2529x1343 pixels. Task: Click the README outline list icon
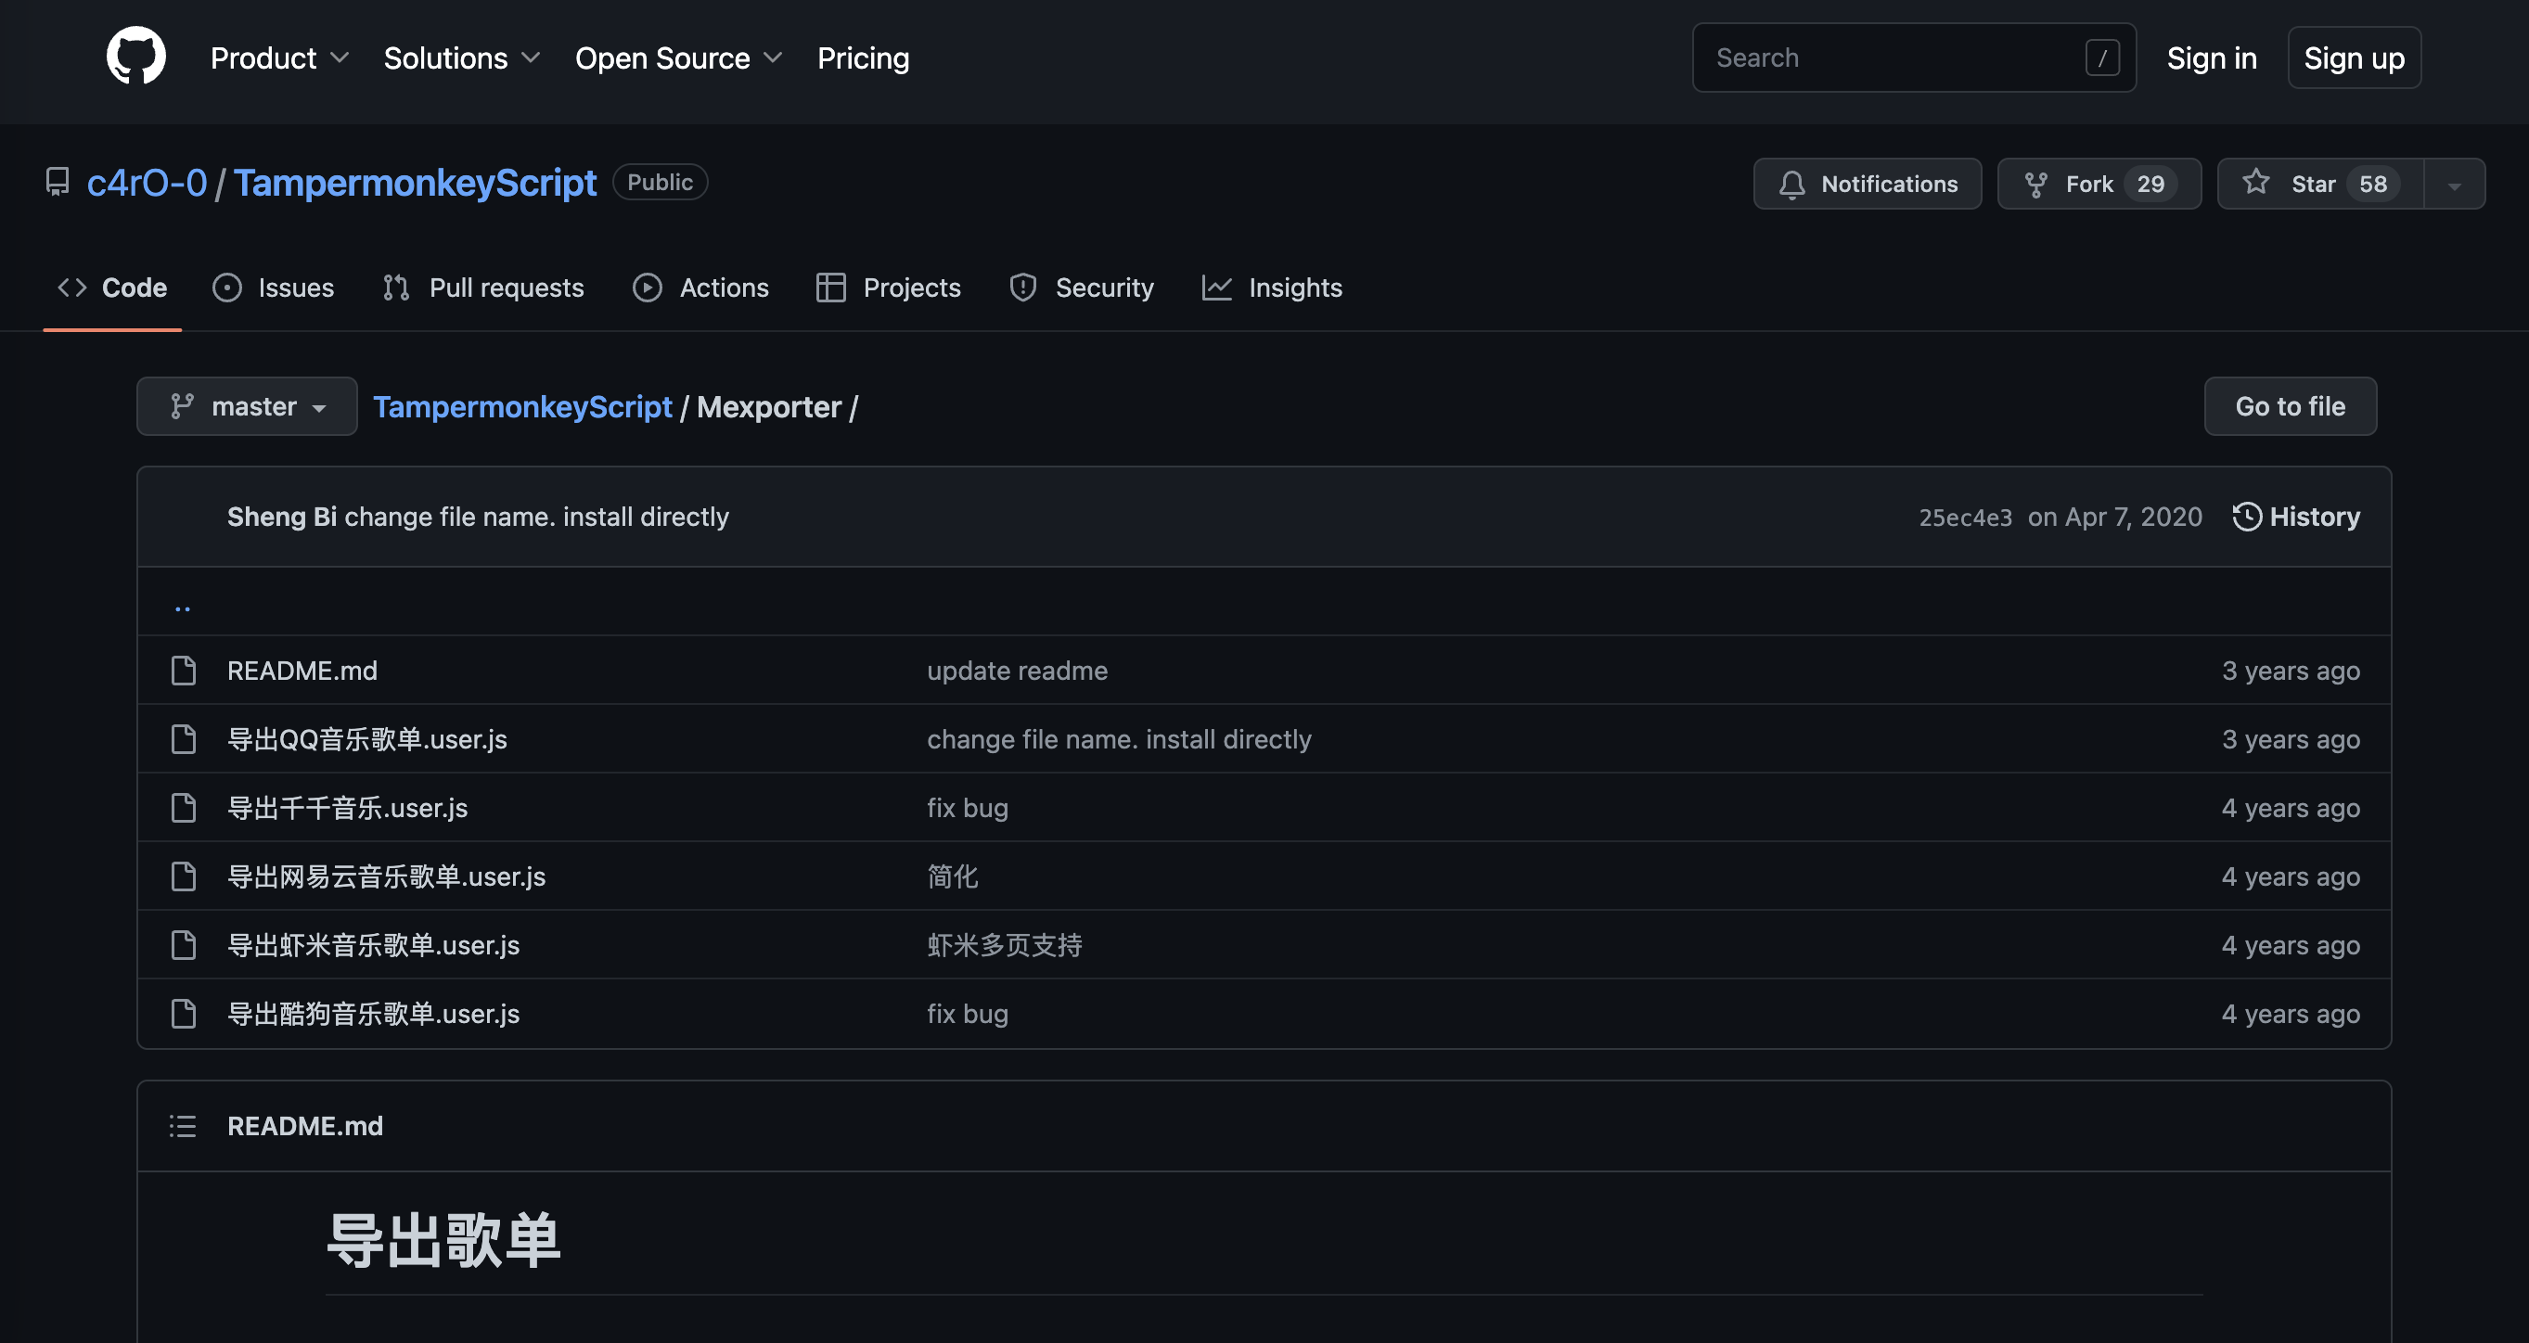tap(183, 1126)
